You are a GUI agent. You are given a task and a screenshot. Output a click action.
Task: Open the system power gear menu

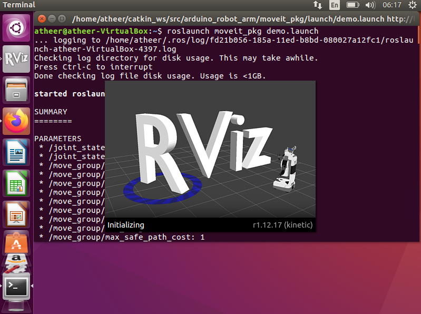(413, 5)
